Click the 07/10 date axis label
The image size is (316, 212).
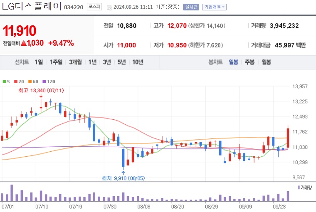pos(42,207)
